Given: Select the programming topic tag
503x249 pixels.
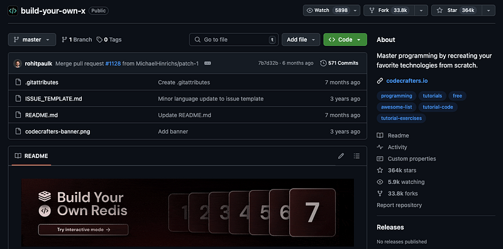Looking at the screenshot, I should coord(397,96).
